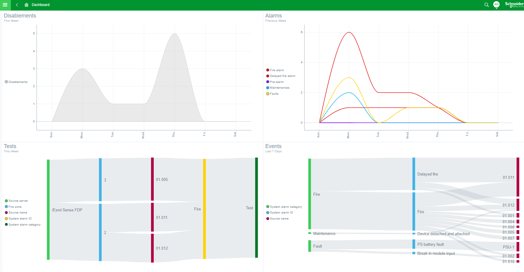Image resolution: width=524 pixels, height=272 pixels.
Task: Toggle Disablements series in legend
Action: click(x=16, y=82)
